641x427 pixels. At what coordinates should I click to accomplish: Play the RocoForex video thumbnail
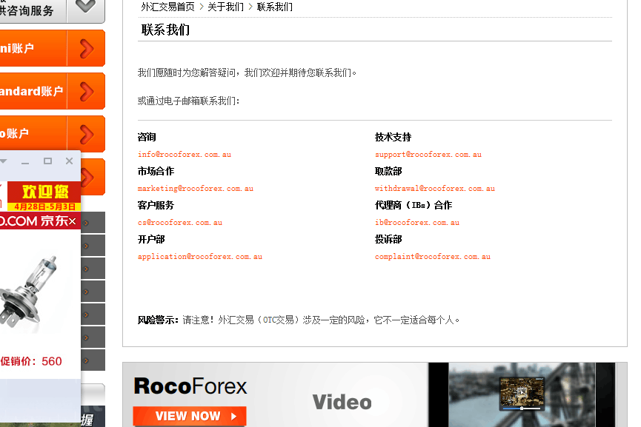(x=522, y=392)
